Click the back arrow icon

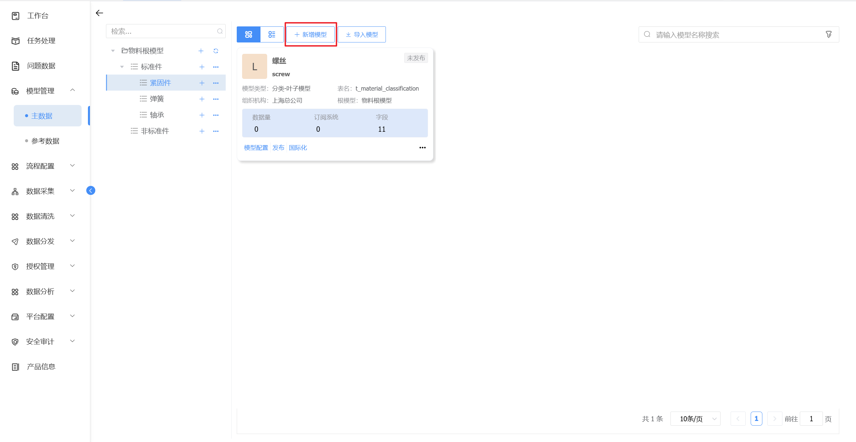click(99, 13)
